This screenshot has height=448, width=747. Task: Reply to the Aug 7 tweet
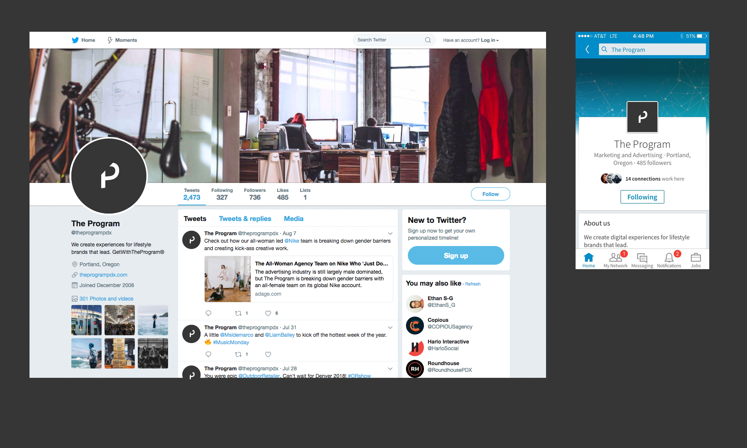tap(208, 313)
